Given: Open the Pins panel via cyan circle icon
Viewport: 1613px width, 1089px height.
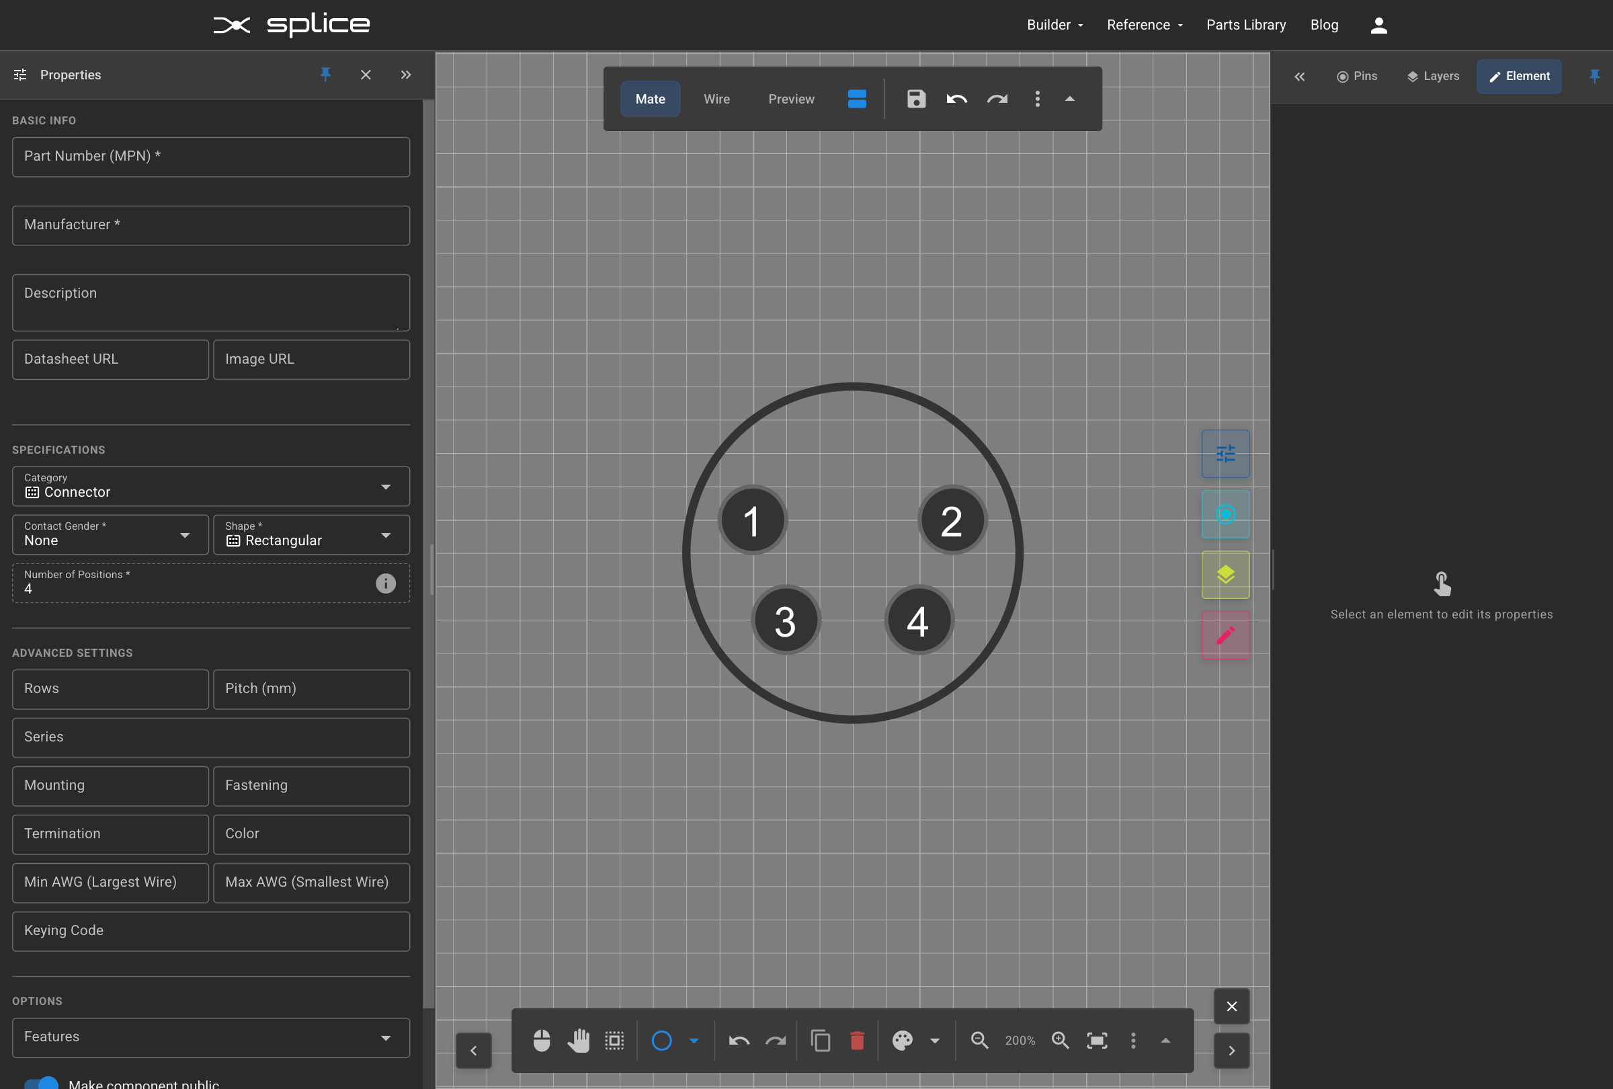Looking at the screenshot, I should 1225,514.
